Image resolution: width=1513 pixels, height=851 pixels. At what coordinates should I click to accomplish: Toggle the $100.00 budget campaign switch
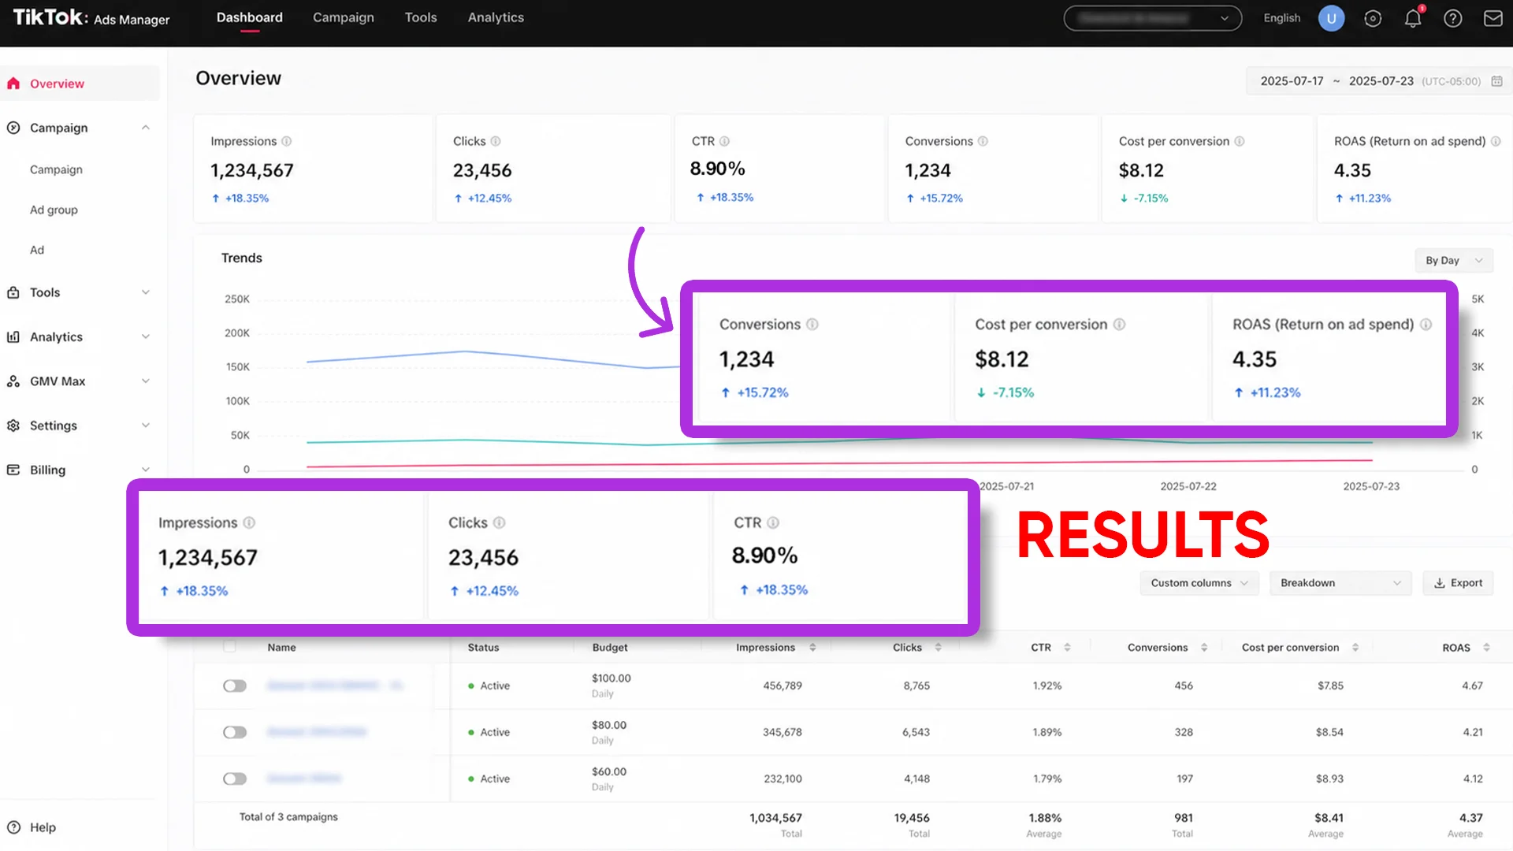[235, 686]
